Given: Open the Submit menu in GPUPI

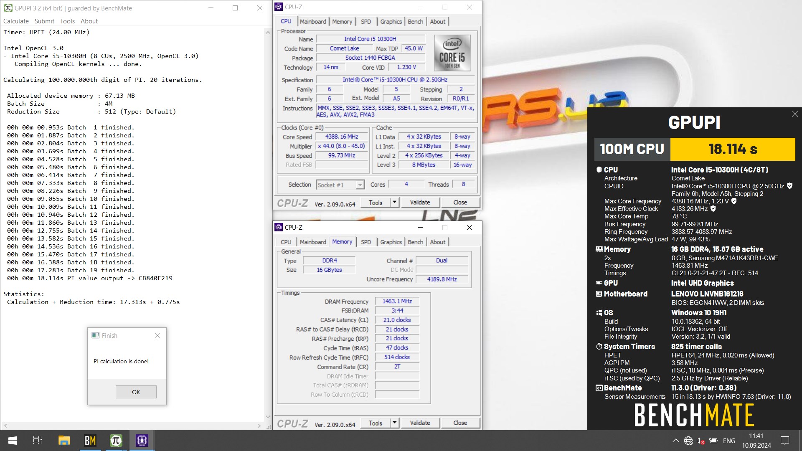Looking at the screenshot, I should click(x=44, y=21).
